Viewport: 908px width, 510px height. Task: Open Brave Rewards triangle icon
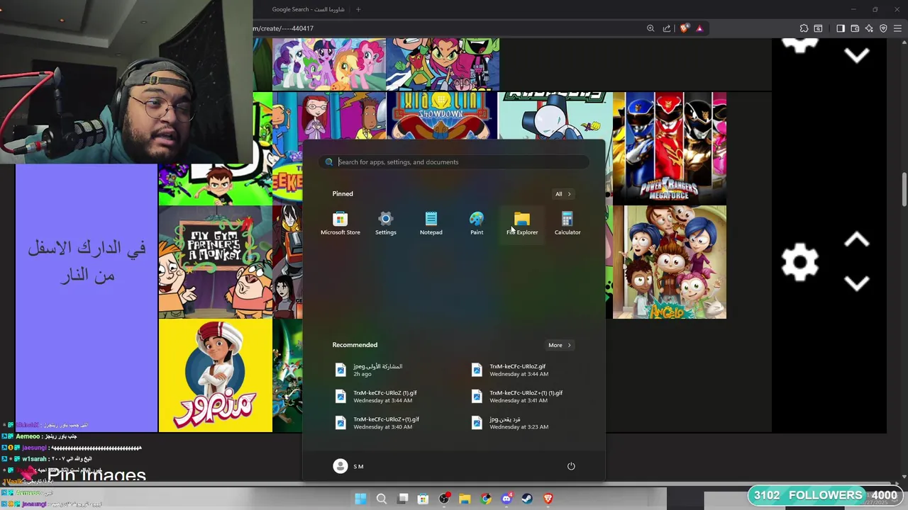[x=699, y=28]
